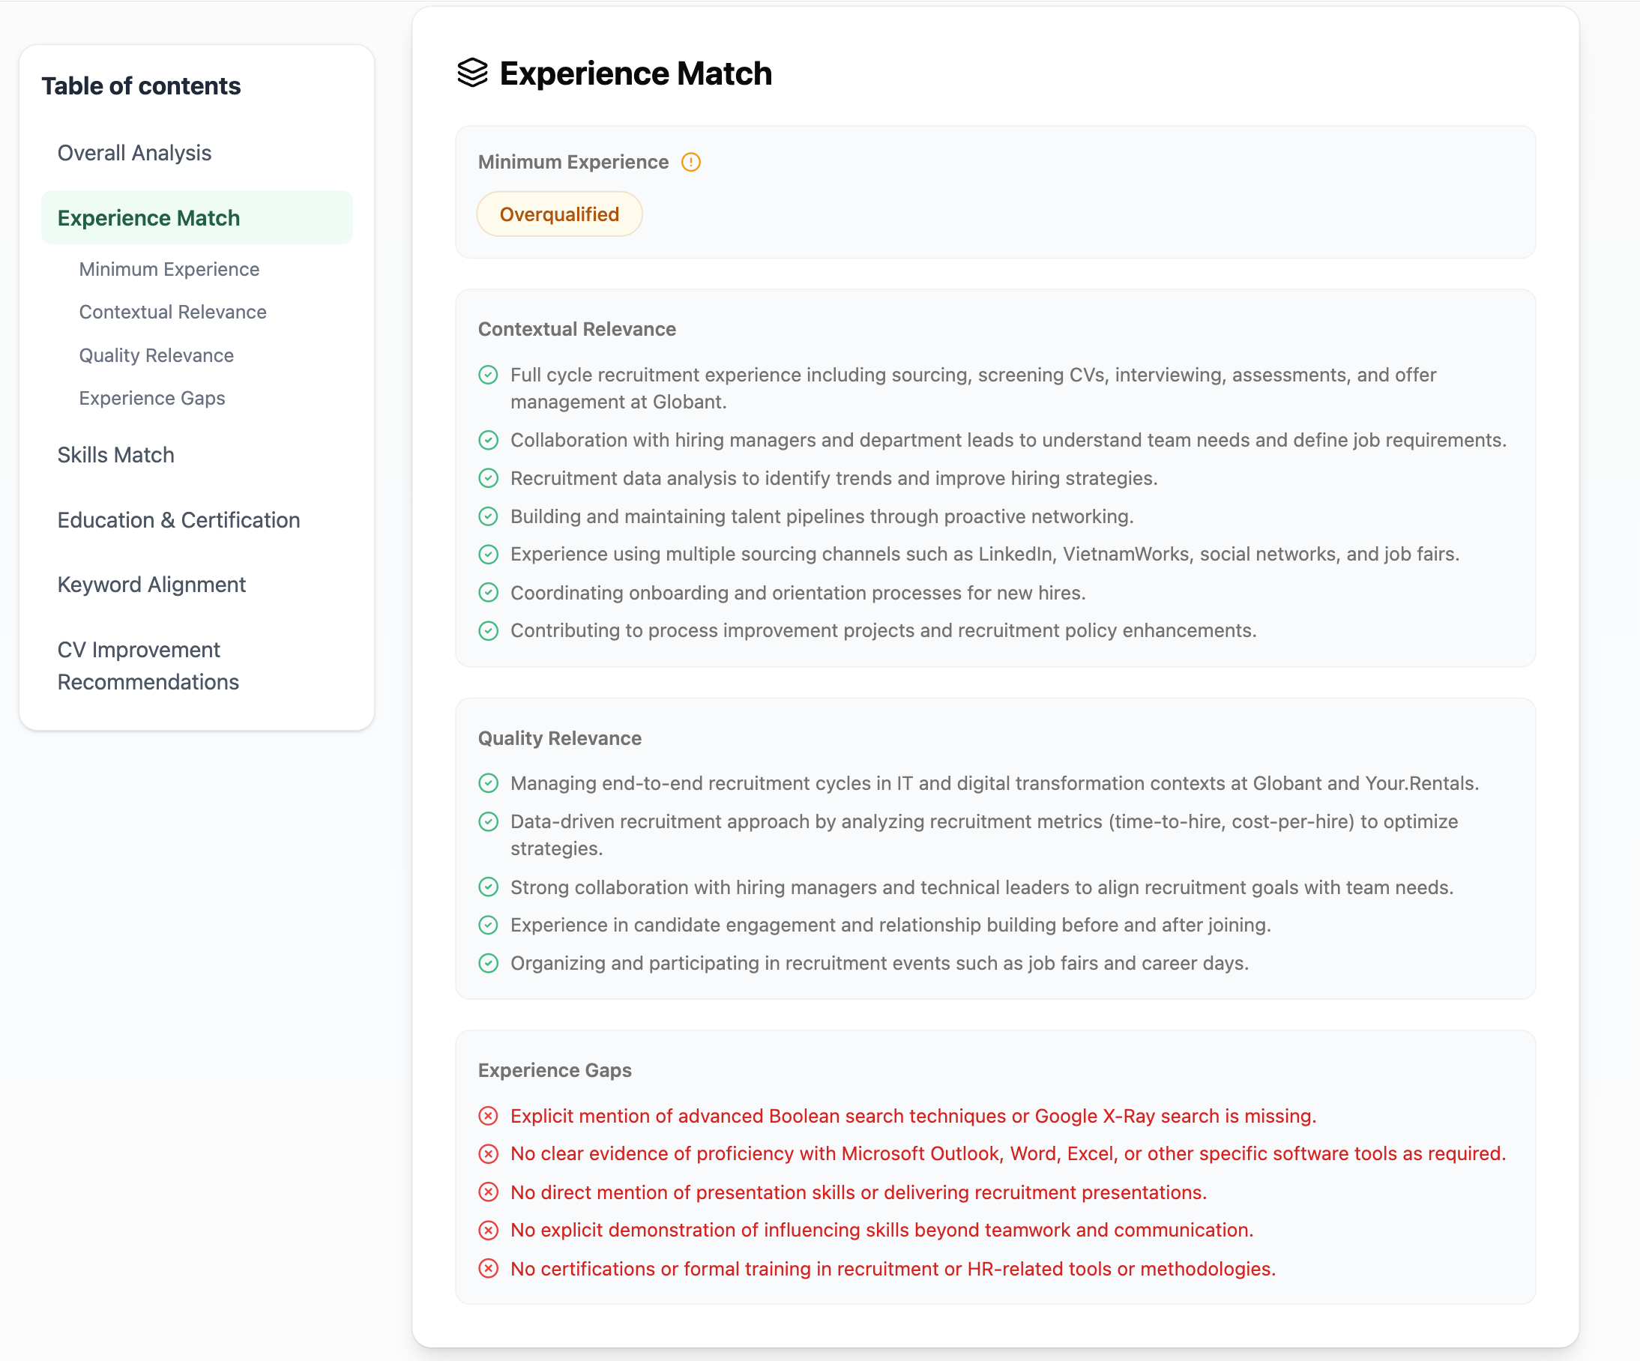The height and width of the screenshot is (1361, 1640).
Task: Jump to Experience Gaps subsection
Action: pyautogui.click(x=151, y=398)
